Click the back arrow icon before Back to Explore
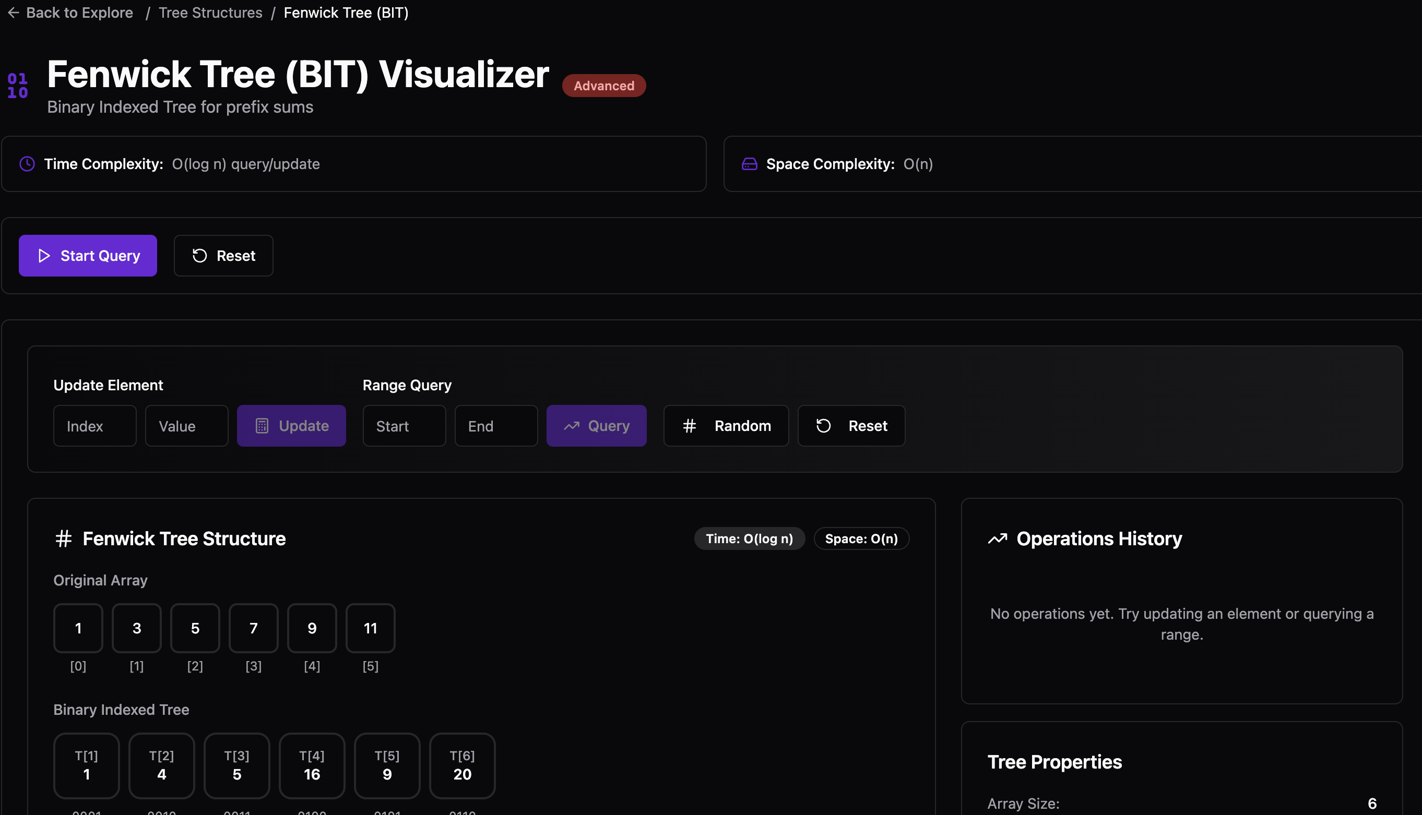1422x815 pixels. [13, 13]
